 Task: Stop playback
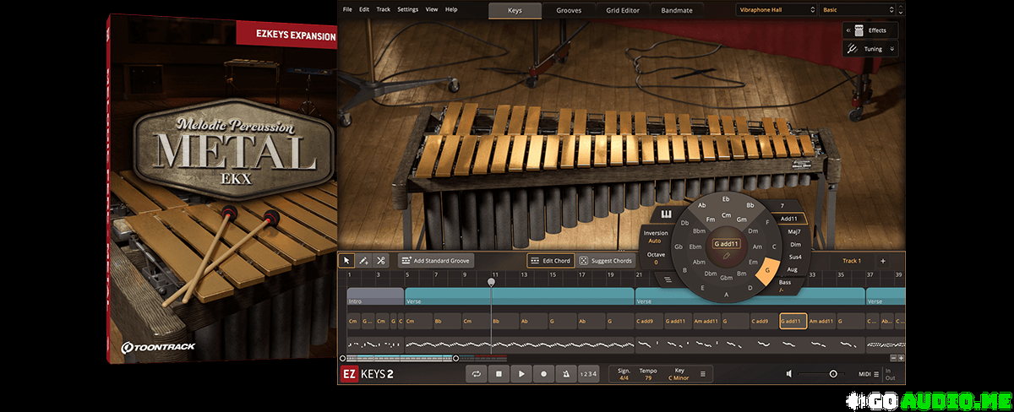499,373
